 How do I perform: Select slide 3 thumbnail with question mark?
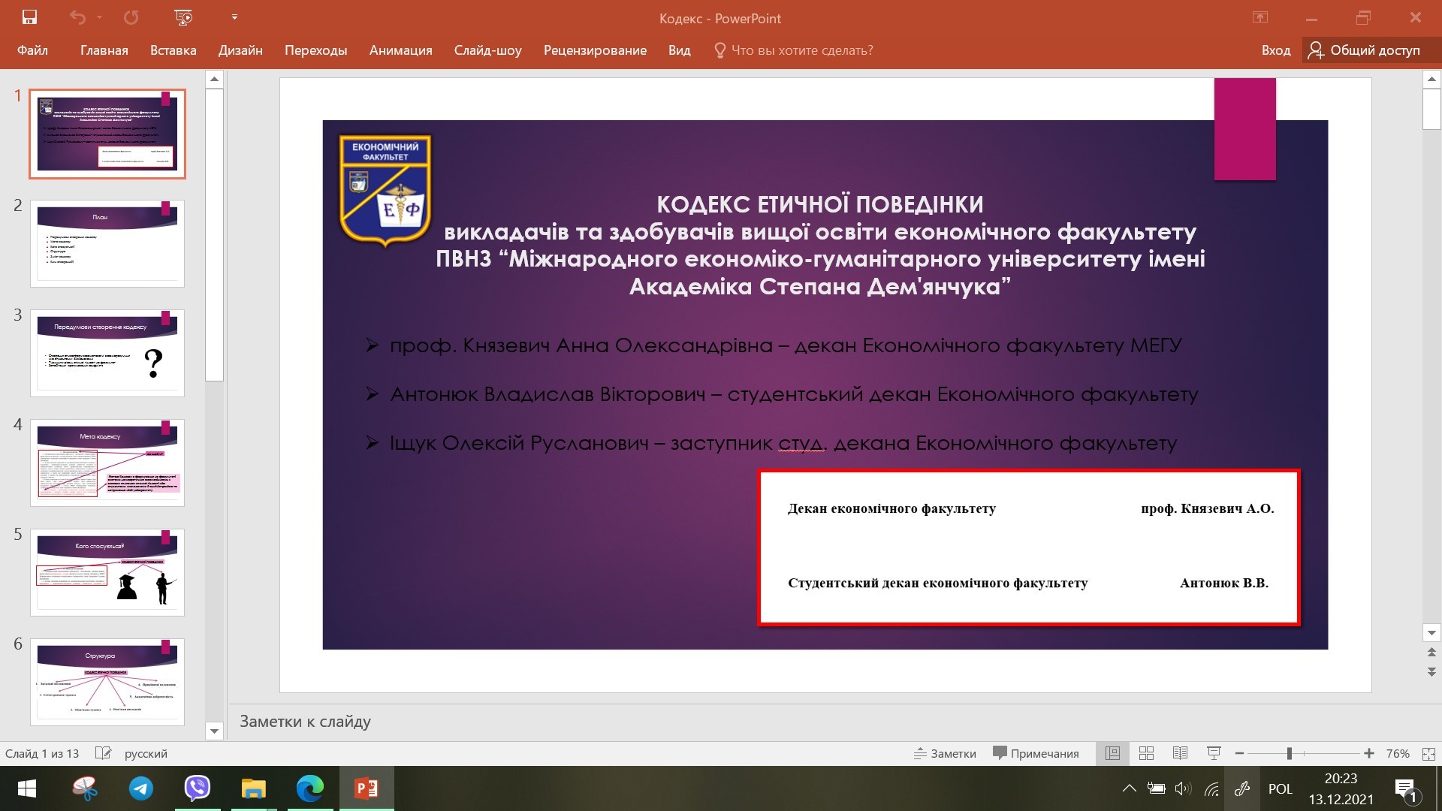[107, 353]
